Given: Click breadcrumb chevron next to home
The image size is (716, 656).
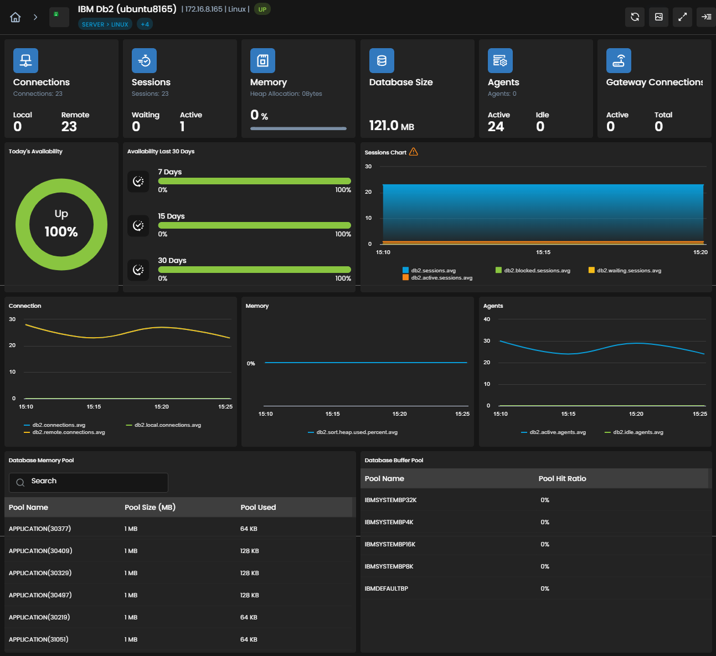Looking at the screenshot, I should pyautogui.click(x=35, y=17).
